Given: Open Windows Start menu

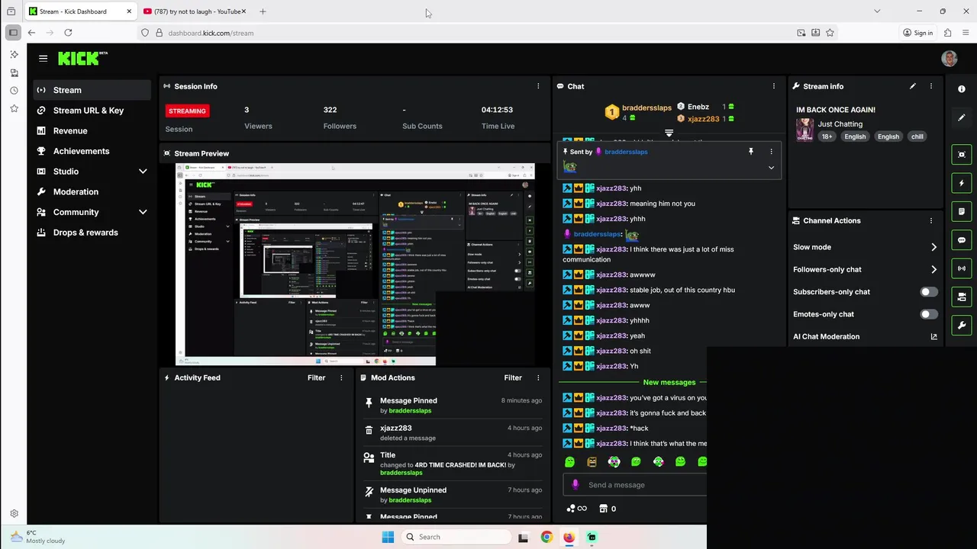Looking at the screenshot, I should click(x=388, y=537).
